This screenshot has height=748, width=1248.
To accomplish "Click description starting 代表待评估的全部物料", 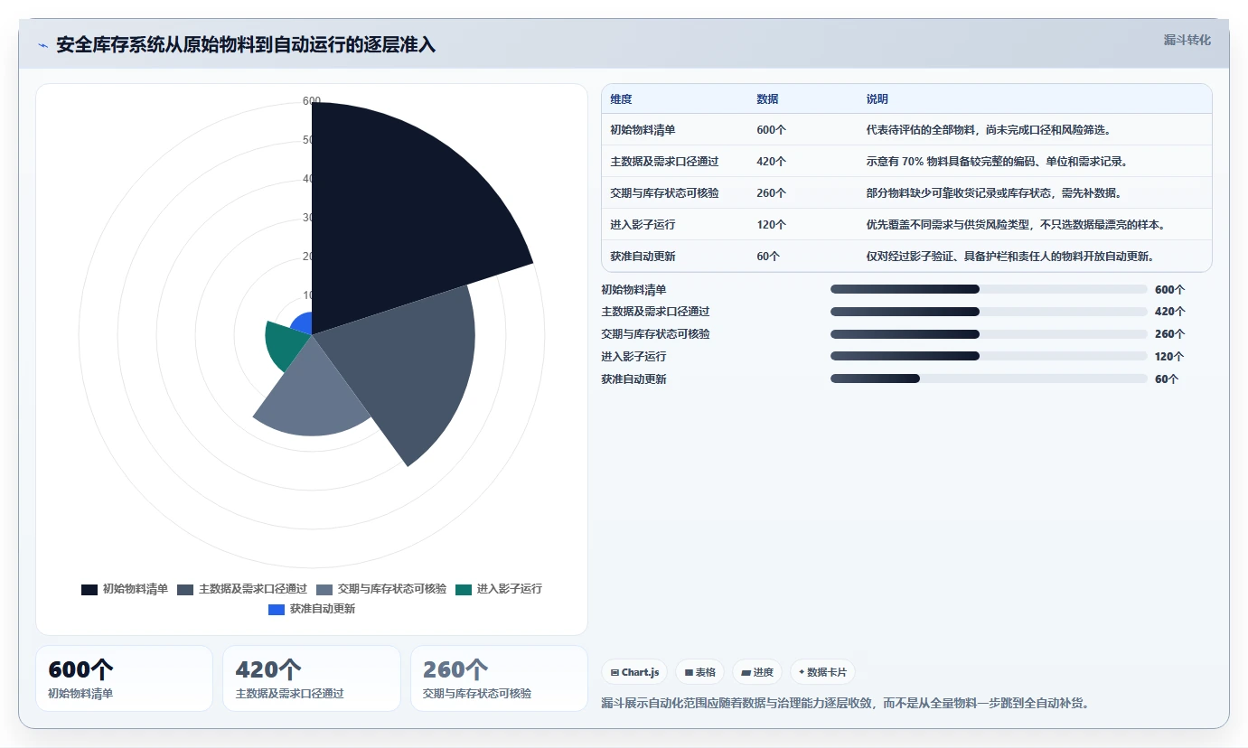I will pos(988,130).
